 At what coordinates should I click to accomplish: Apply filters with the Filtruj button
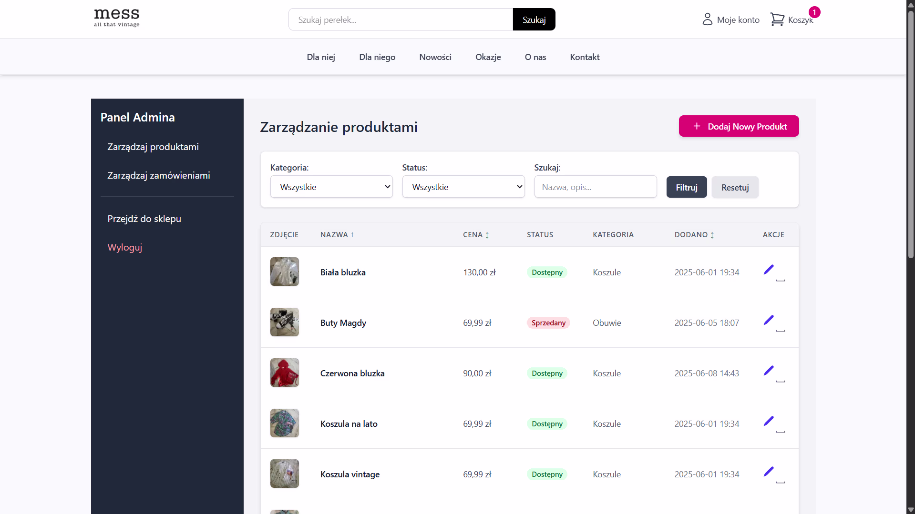click(686, 187)
